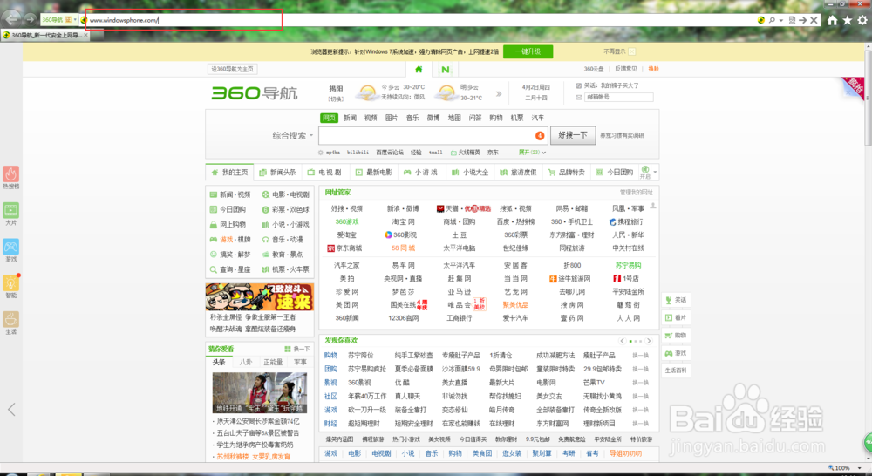Collapse sidebar with left chevron
872x476 pixels.
click(11, 410)
